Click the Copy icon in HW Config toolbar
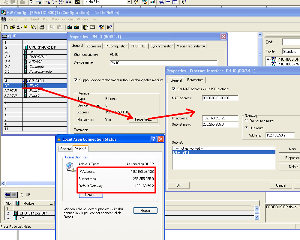Screen dimensions: 300x240 pos(52,27)
